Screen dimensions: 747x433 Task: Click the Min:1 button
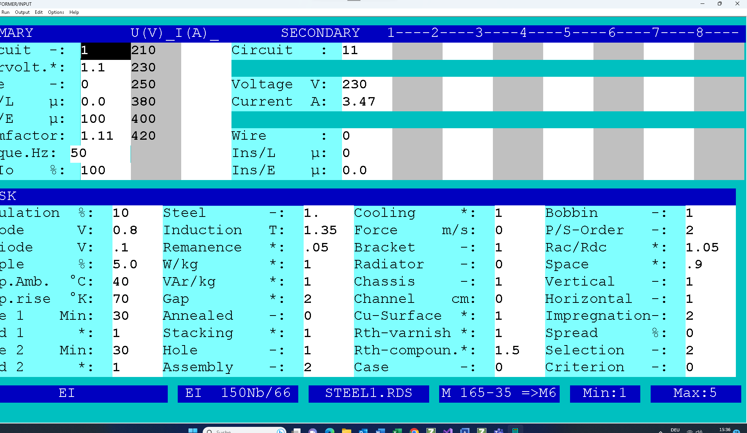click(x=605, y=393)
